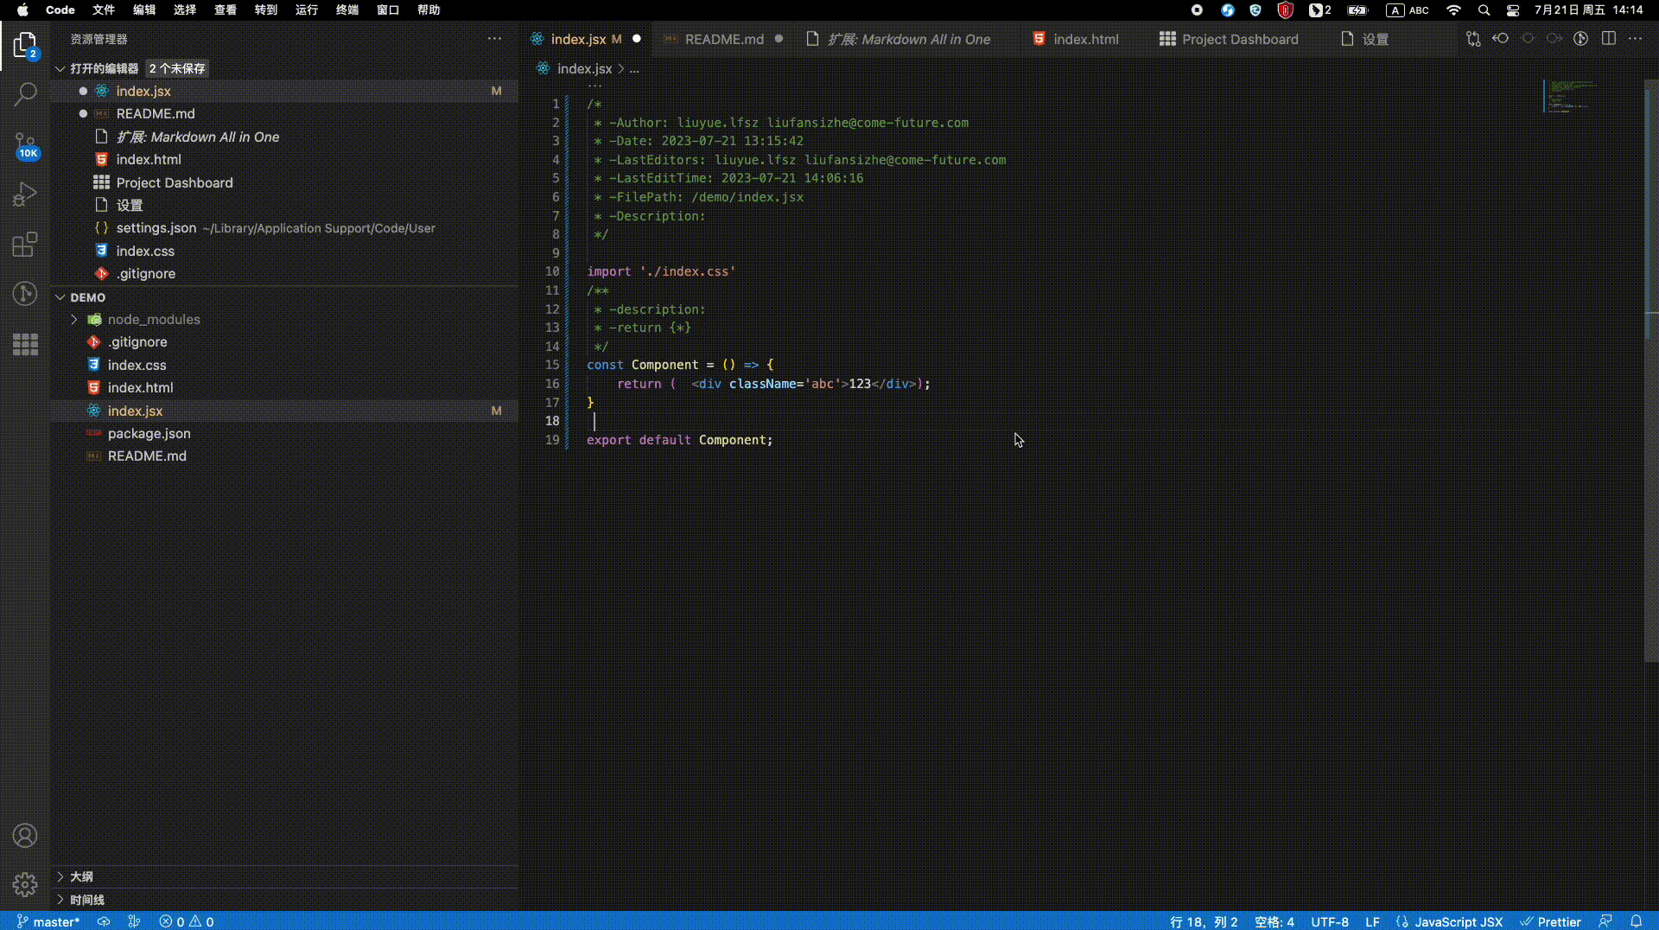
Task: Open the Extensions view in activity bar
Action: (25, 245)
